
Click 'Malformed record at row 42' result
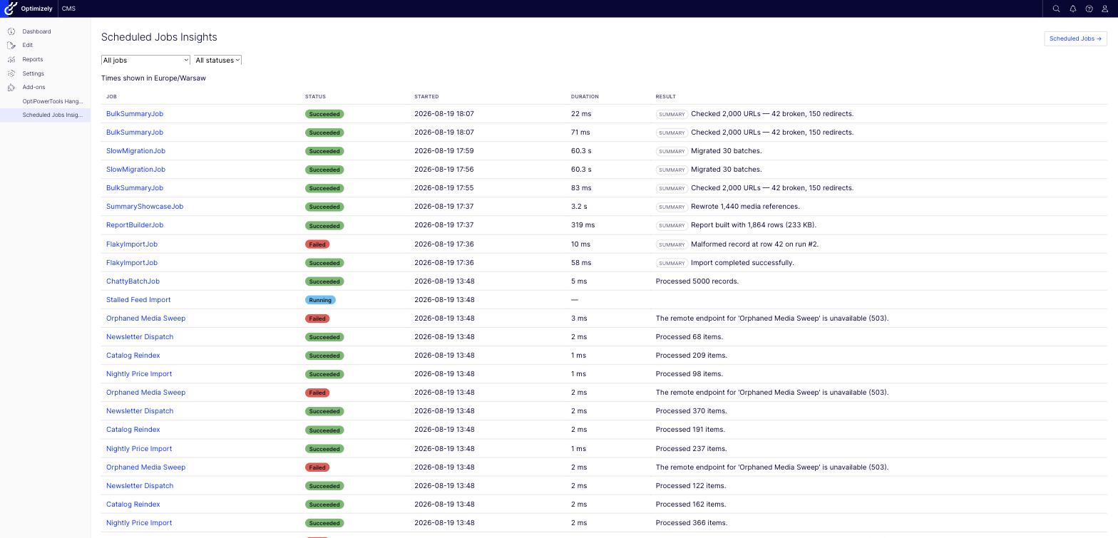click(754, 244)
